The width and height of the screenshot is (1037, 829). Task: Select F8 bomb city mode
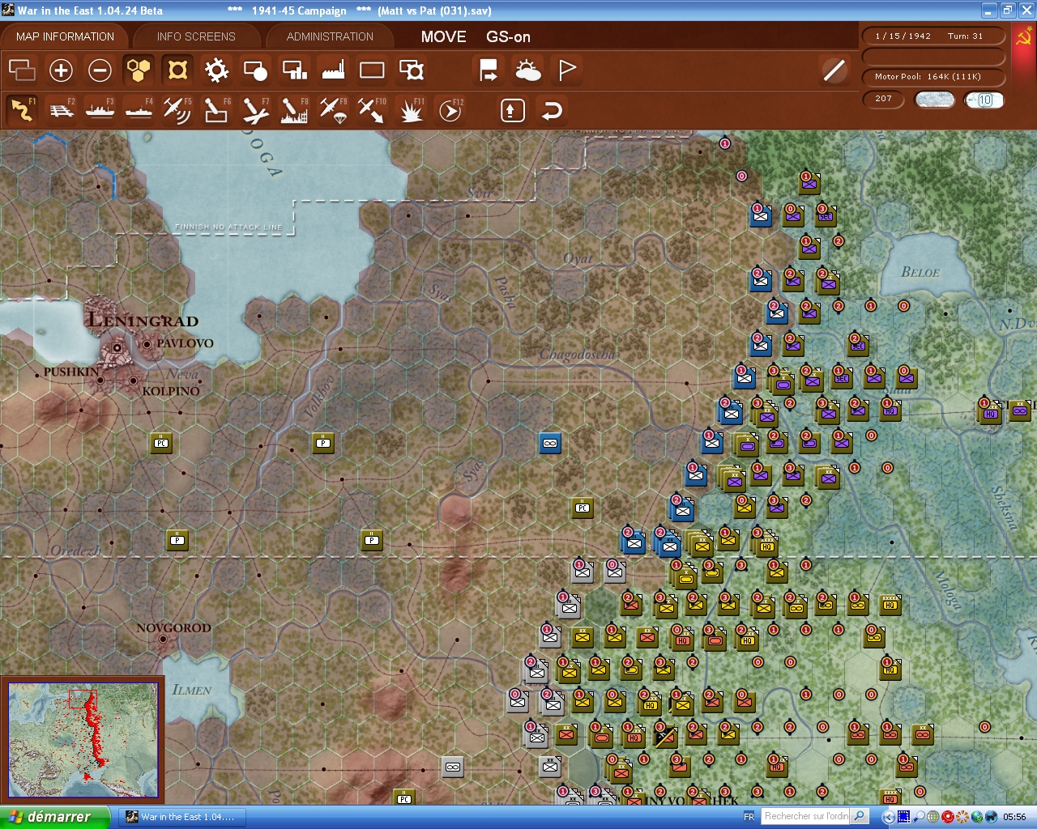(294, 109)
